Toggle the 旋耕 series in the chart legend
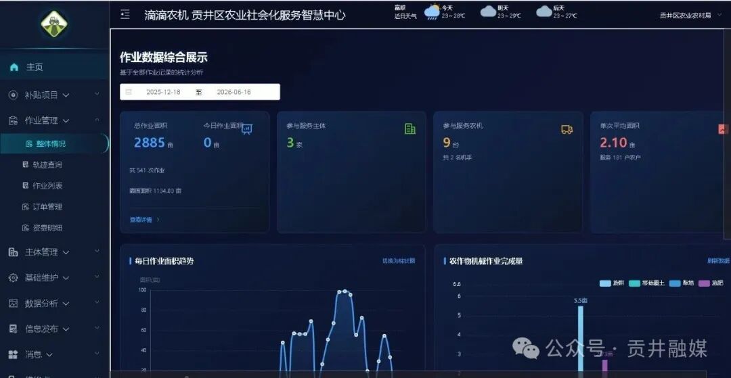Viewport: 731px width, 378px height. pyautogui.click(x=612, y=283)
